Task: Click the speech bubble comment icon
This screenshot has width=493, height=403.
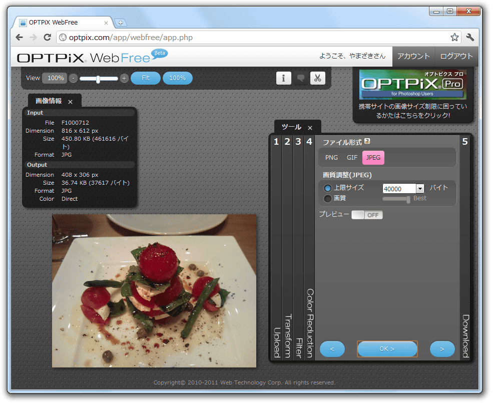Action: (x=301, y=78)
